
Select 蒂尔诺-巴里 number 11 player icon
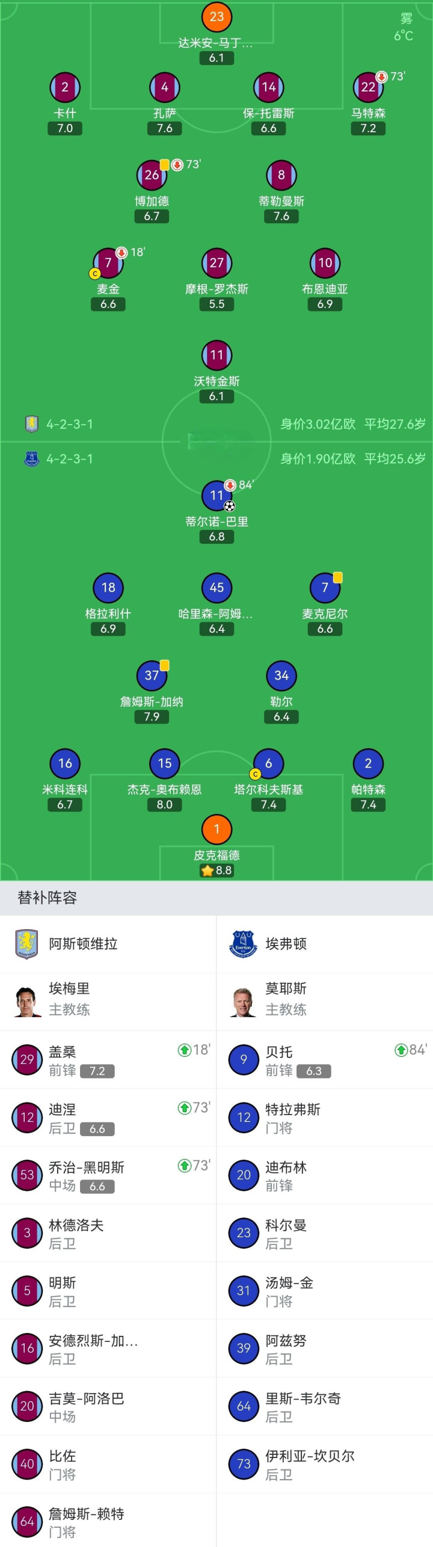click(216, 496)
